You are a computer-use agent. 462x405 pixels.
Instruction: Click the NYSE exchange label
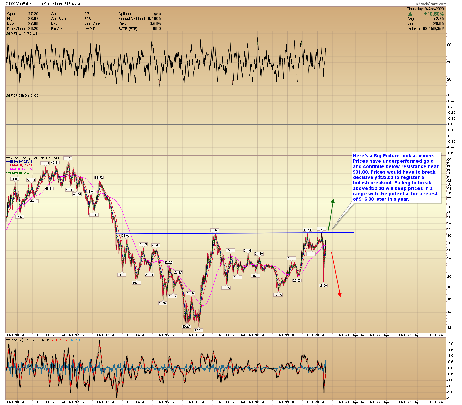tap(77, 4)
